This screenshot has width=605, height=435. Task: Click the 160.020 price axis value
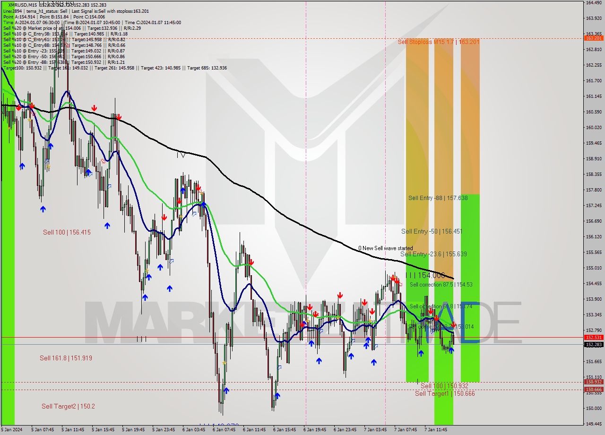(594, 128)
